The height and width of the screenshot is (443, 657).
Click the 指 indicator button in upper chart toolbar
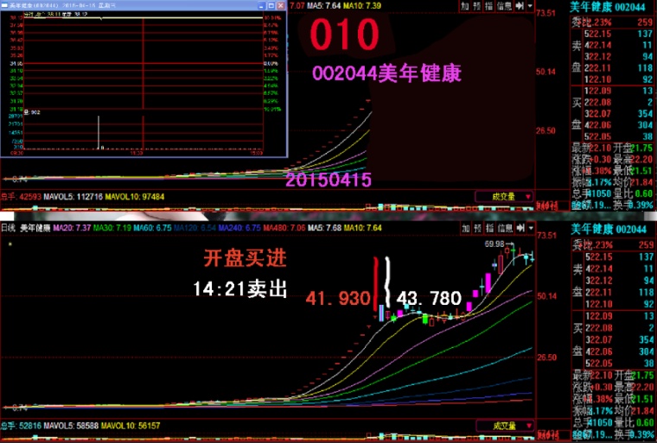[x=488, y=5]
